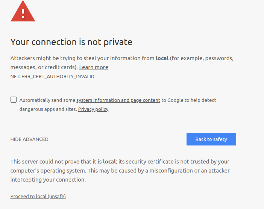Viewport: 264px width, 209px height.
Task: Click bold "local" in the attackers warning sentence
Action: (162, 58)
